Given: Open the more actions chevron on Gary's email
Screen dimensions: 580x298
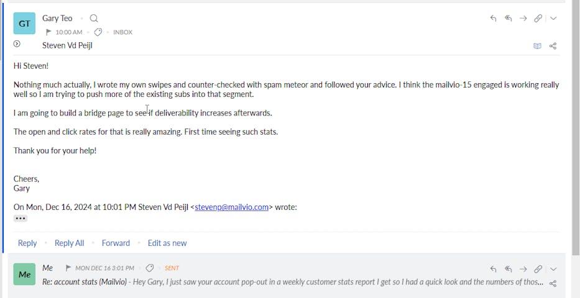Looking at the screenshot, I should click(x=553, y=19).
